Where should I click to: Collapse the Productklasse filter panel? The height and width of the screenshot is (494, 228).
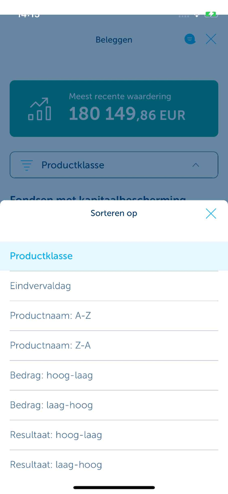pyautogui.click(x=196, y=165)
